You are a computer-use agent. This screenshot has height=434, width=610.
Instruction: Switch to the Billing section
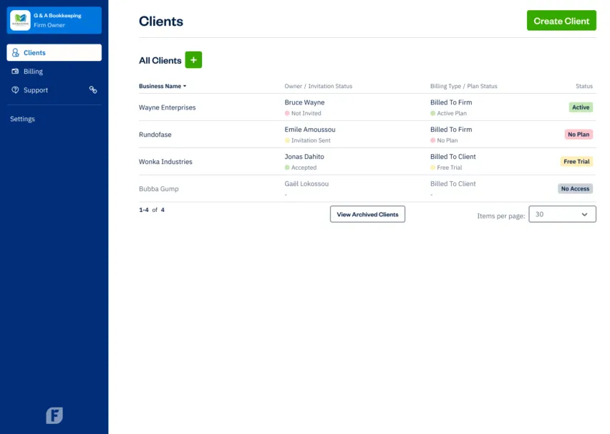pos(32,71)
